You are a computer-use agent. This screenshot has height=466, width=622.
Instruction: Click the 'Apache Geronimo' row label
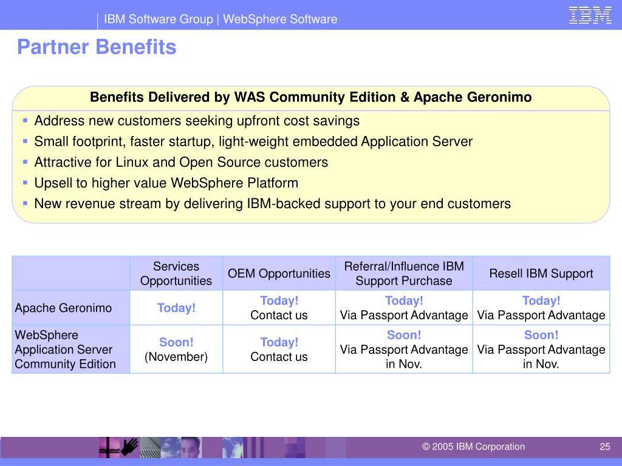[x=71, y=308]
